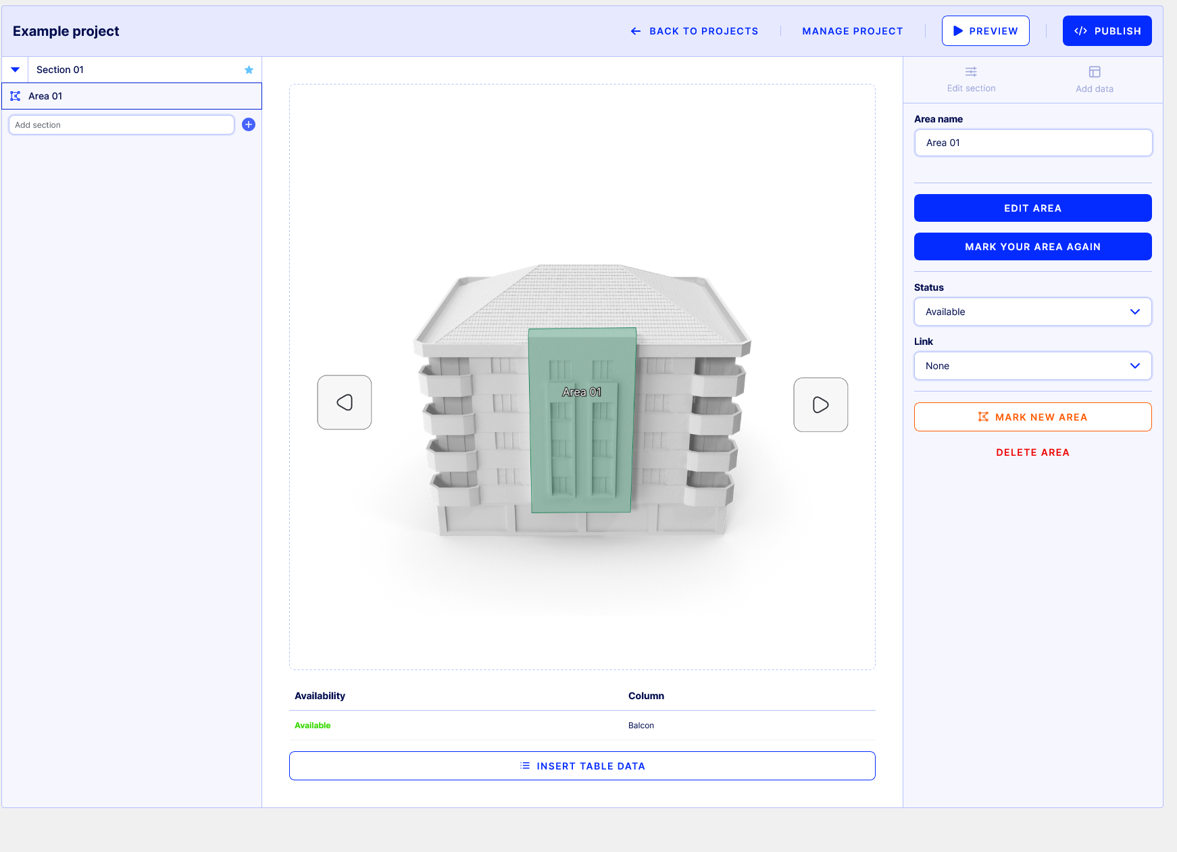Screen dimensions: 1177x852
Task: Click the back arrow next to Back to Projects
Action: pos(635,31)
